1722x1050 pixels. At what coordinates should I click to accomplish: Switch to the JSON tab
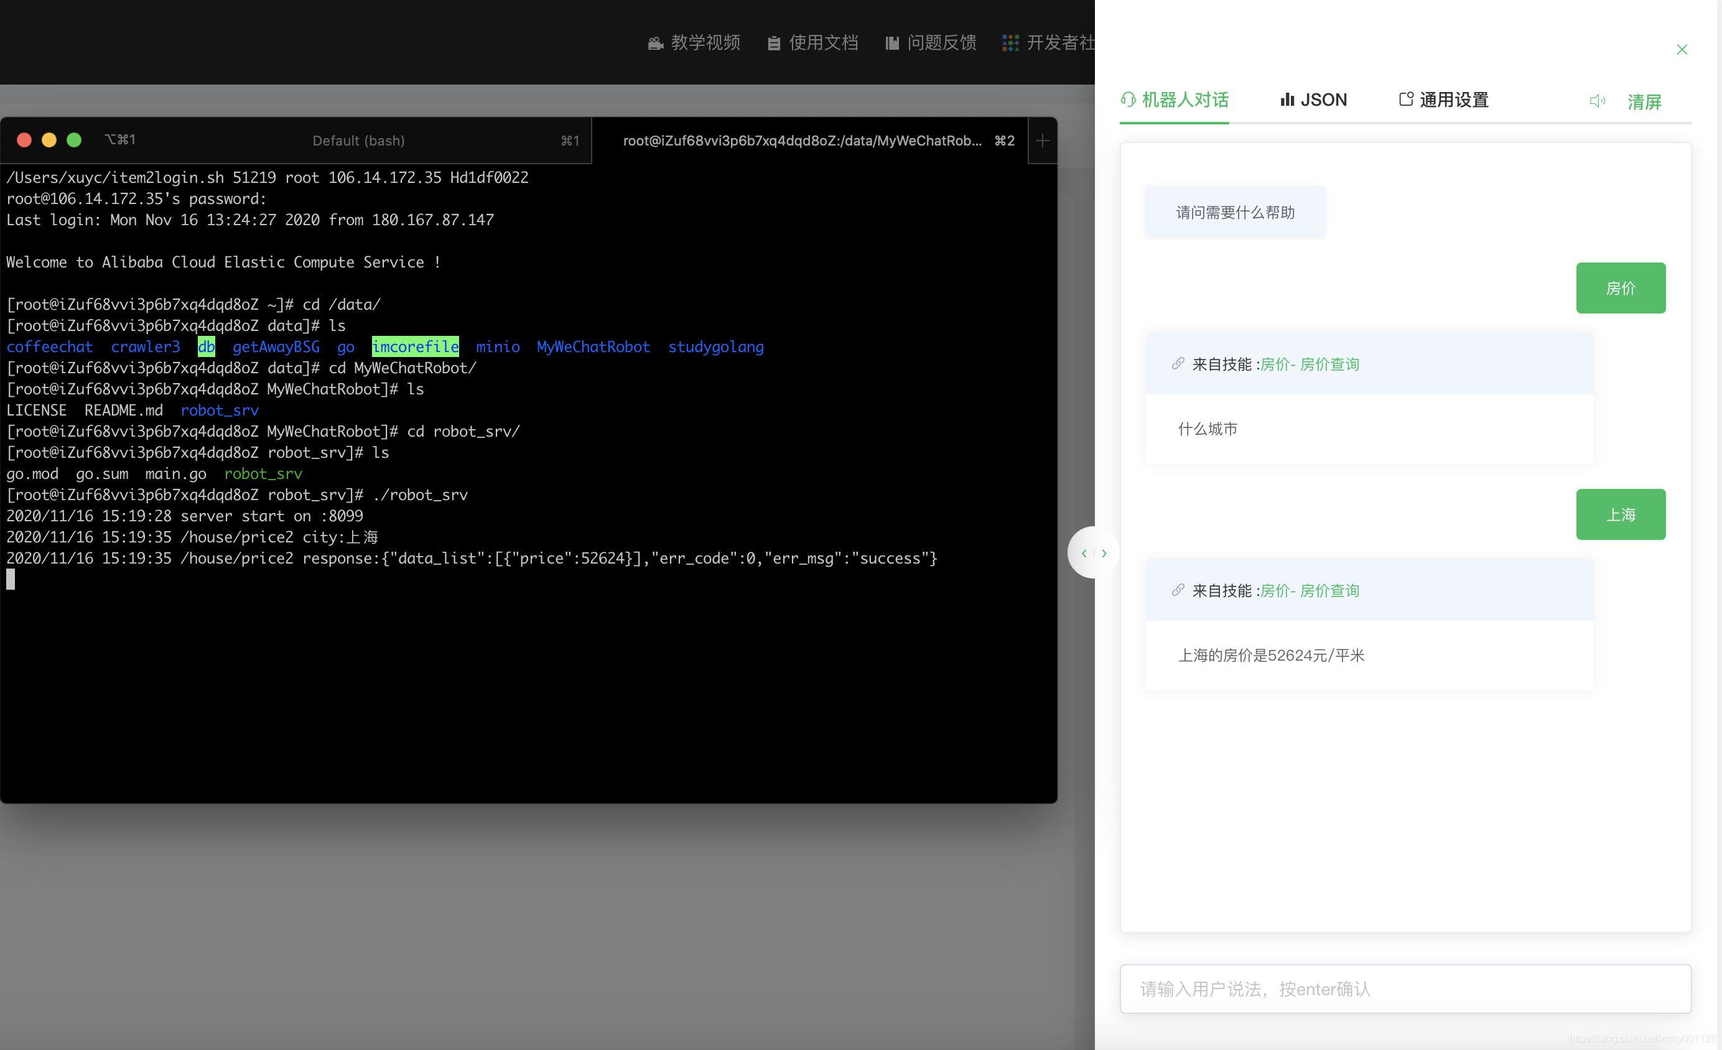tap(1313, 100)
